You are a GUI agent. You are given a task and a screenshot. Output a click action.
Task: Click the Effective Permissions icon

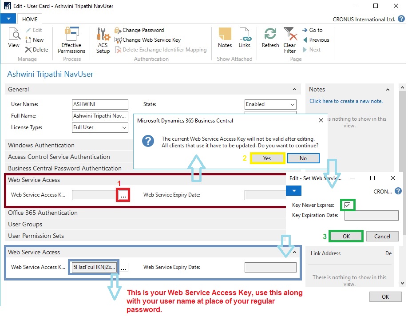click(x=71, y=40)
